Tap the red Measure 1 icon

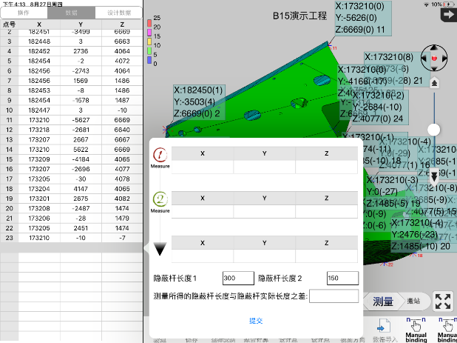tap(160, 155)
